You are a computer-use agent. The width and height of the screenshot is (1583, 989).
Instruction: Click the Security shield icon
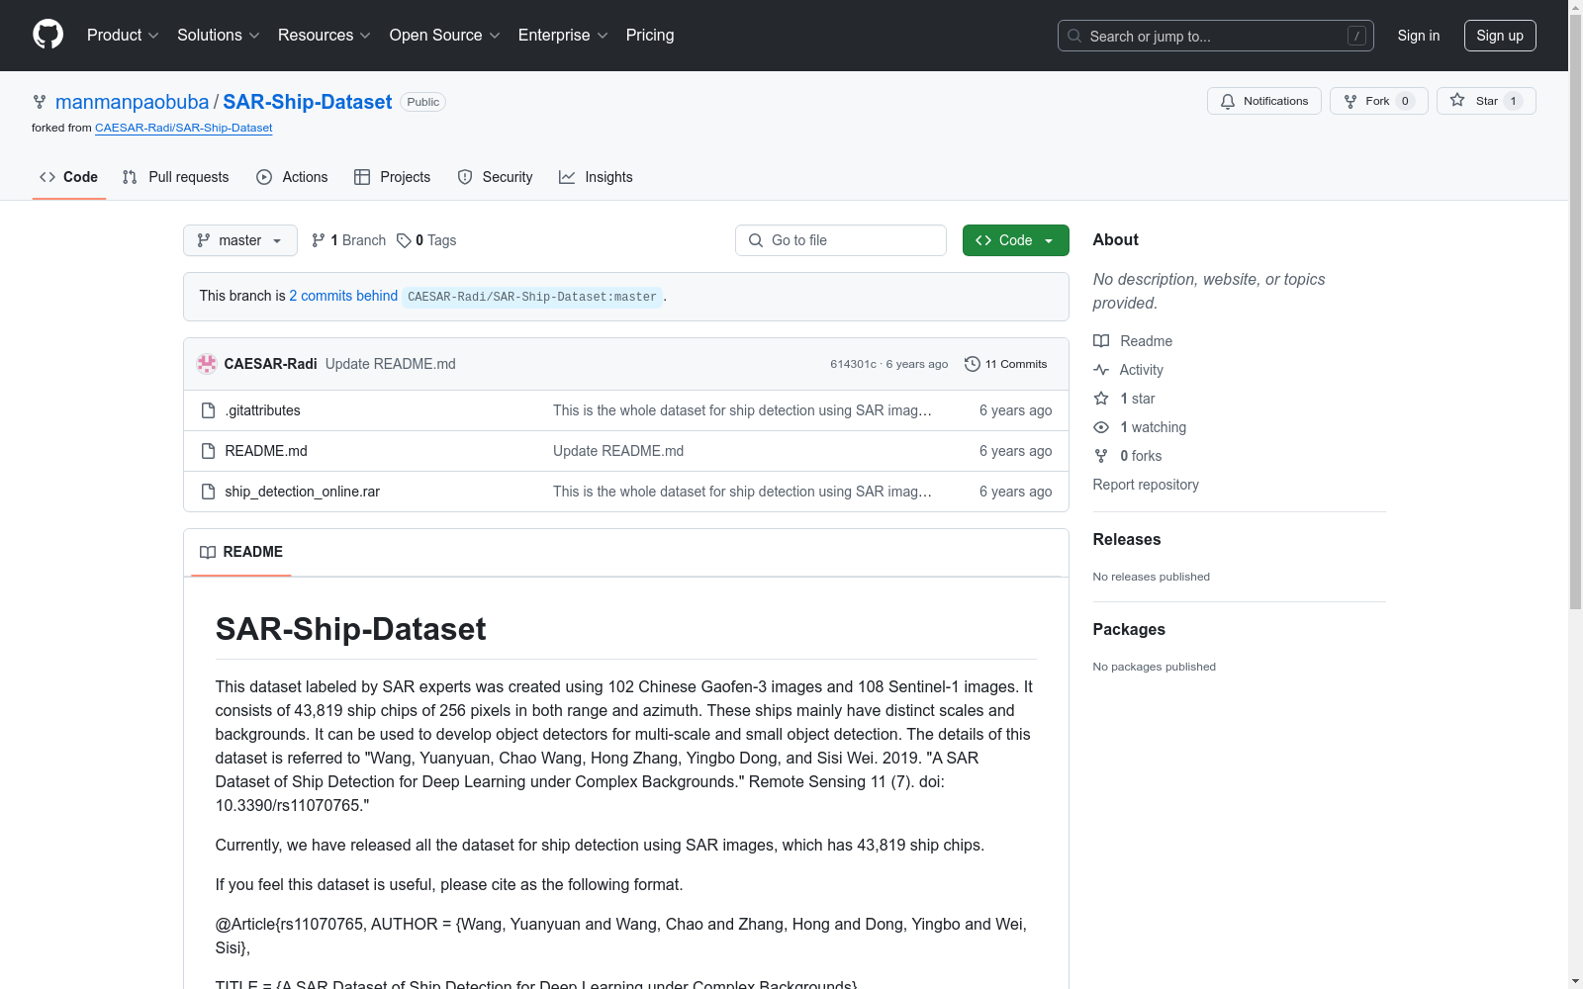click(465, 177)
